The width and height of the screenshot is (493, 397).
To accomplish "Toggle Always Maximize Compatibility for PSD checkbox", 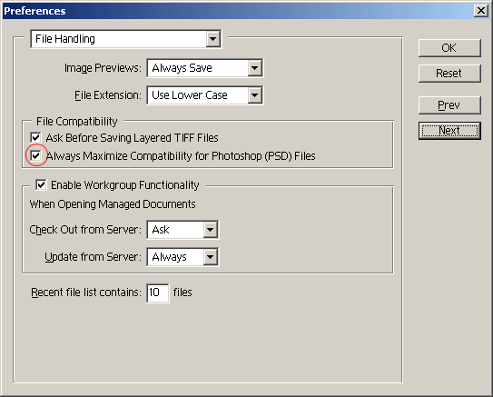I will coord(35,155).
